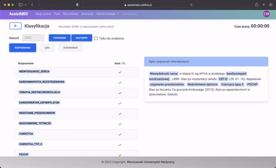The image size is (276, 168).
Task: Click NADCISNIENIE_TETNICZE label
Action: tap(35, 123)
